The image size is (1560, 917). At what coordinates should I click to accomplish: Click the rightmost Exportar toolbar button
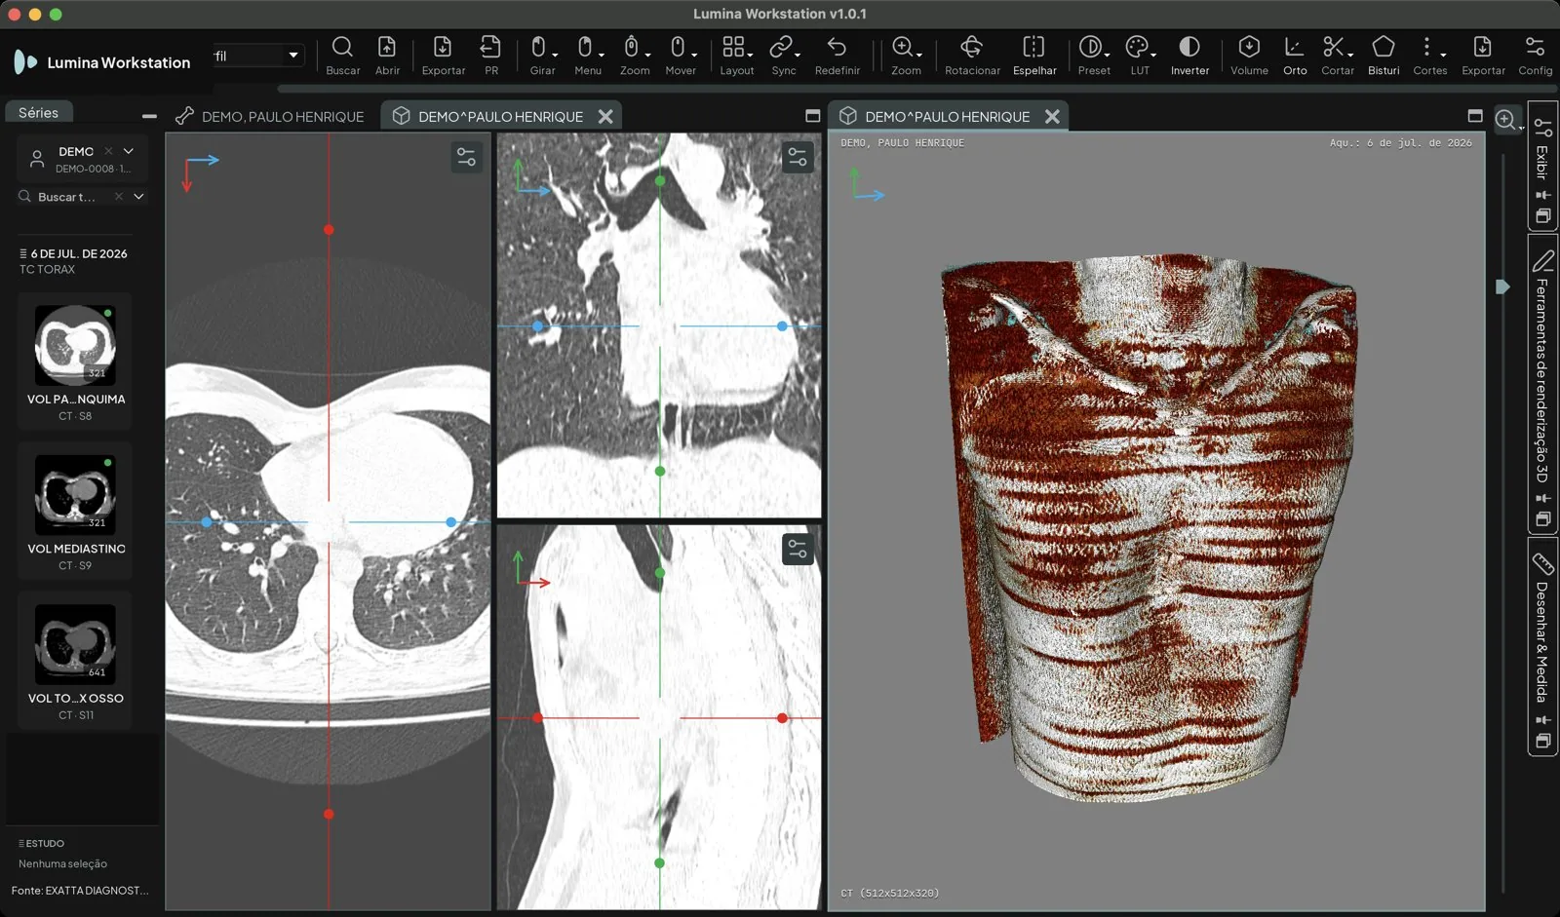1482,56
